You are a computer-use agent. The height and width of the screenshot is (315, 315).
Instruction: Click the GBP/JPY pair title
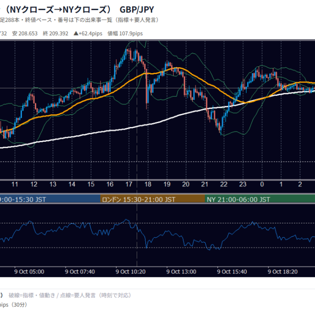[x=137, y=10]
